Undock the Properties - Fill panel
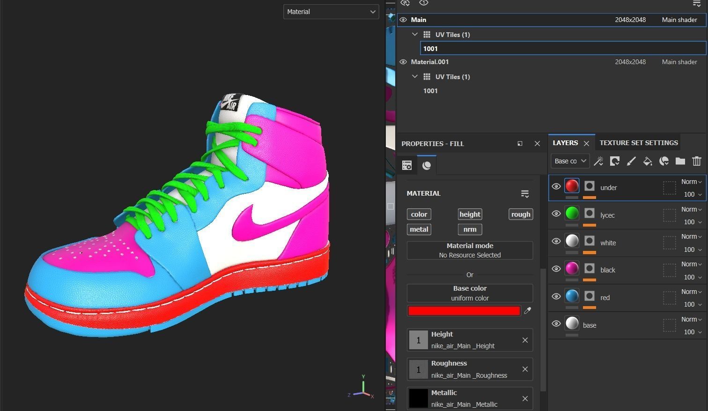 [520, 144]
